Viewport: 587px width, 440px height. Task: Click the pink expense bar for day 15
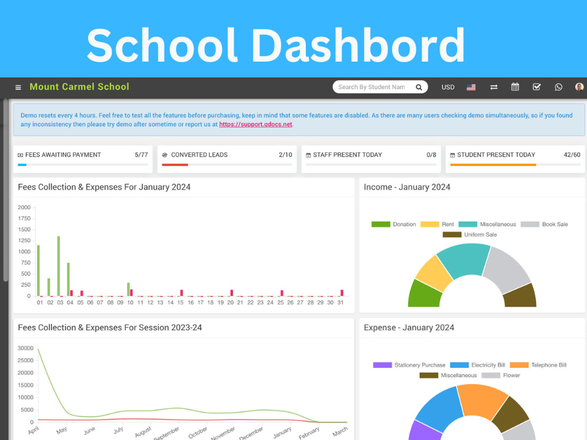(181, 293)
